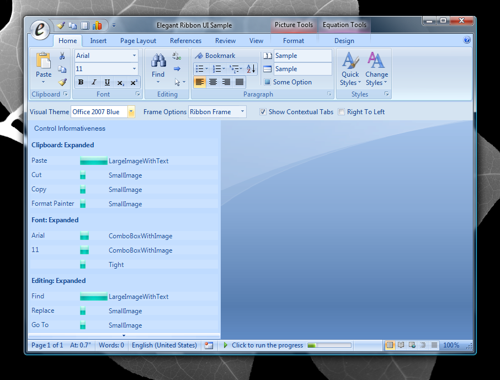Click the Find binoculars icon
Screen dimensions: 500x380
[158, 61]
